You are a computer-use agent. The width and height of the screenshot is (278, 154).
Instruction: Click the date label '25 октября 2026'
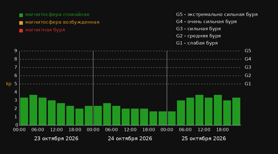(x=204, y=139)
